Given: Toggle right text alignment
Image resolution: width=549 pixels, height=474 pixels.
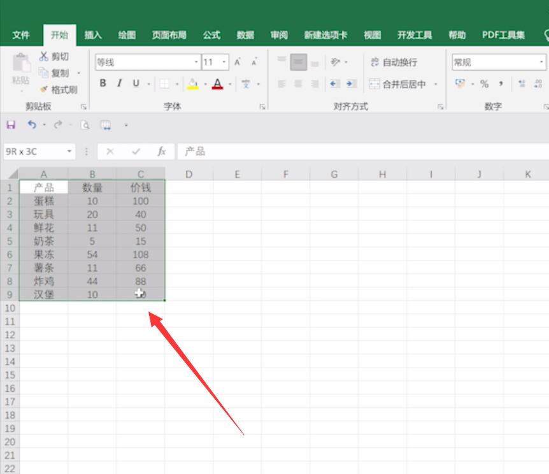Looking at the screenshot, I should (x=315, y=83).
